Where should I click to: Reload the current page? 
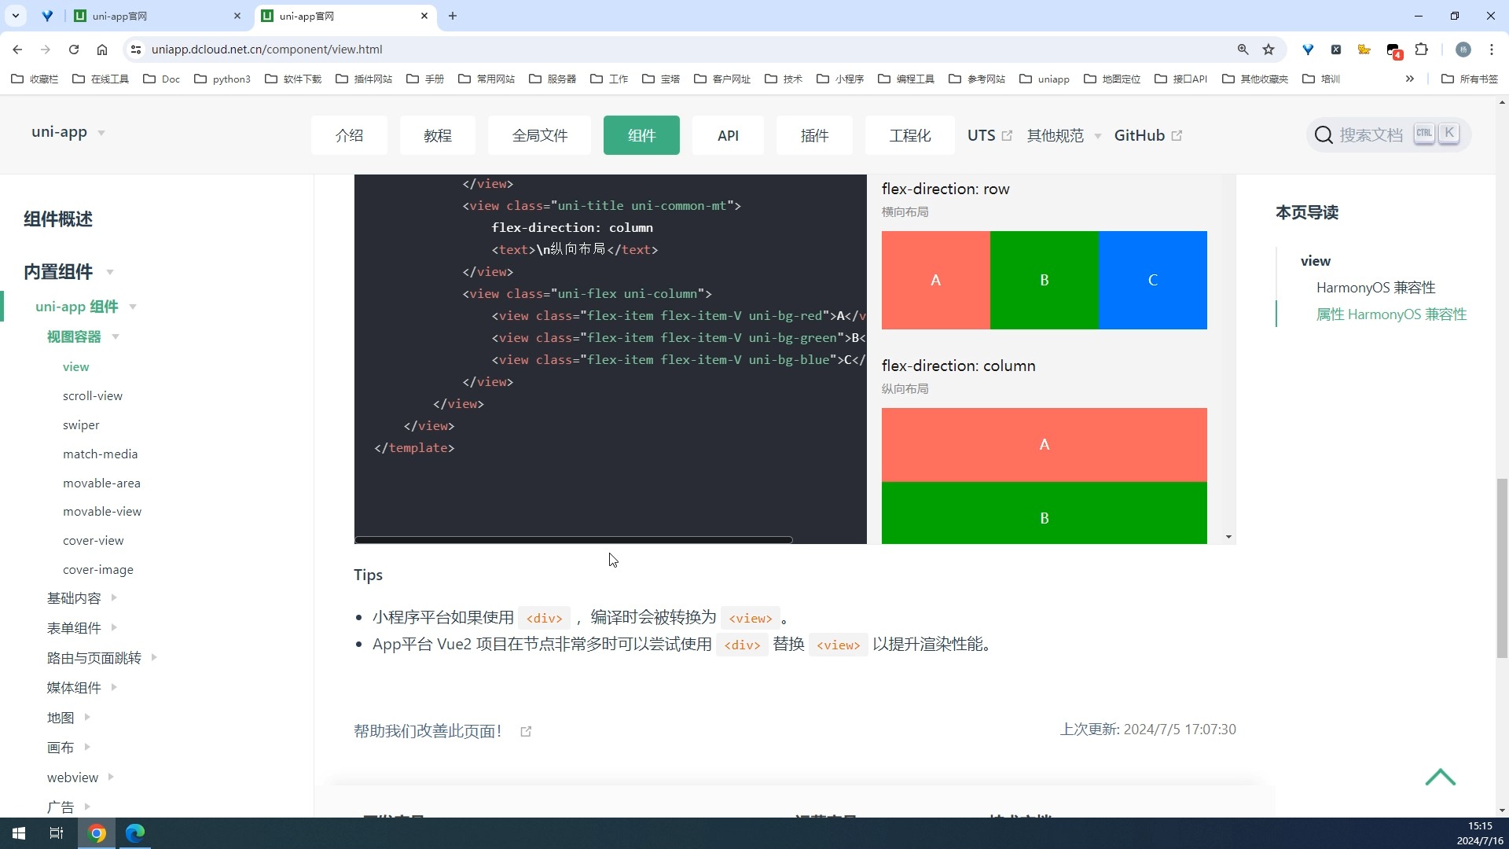(x=74, y=50)
